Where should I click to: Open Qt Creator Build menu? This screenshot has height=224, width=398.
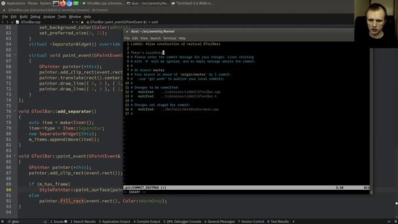click(24, 17)
